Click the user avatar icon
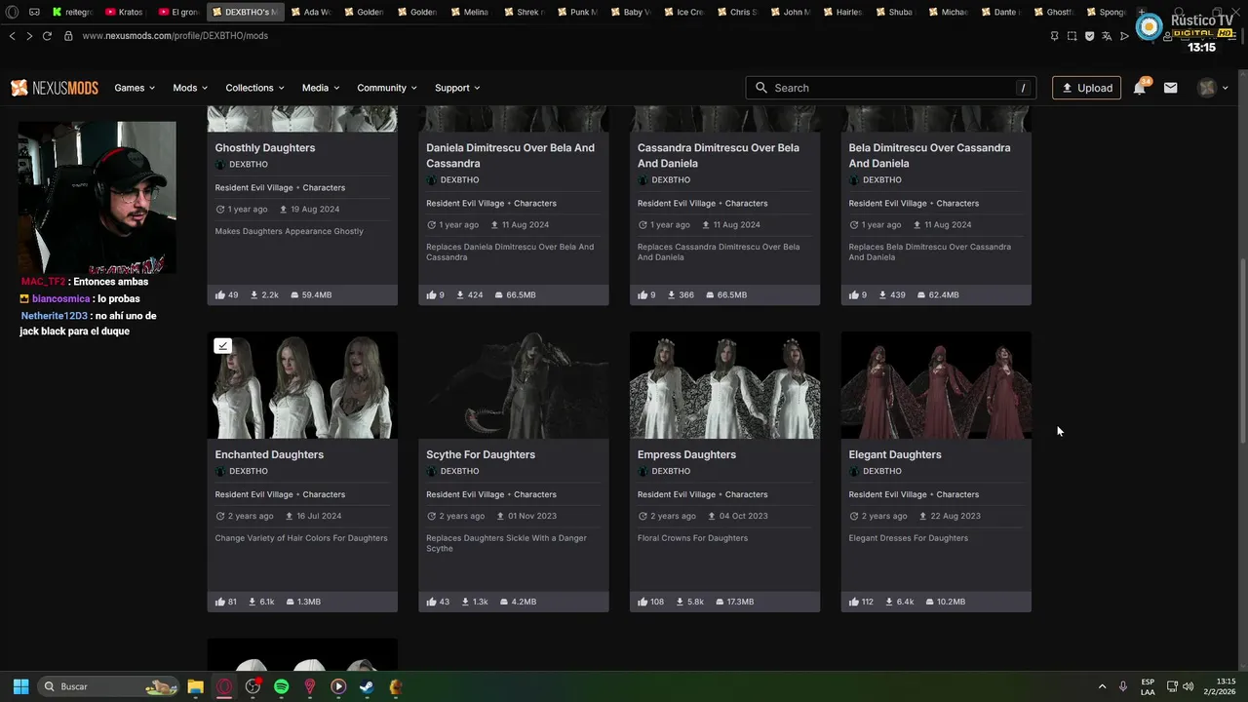 click(x=1207, y=88)
